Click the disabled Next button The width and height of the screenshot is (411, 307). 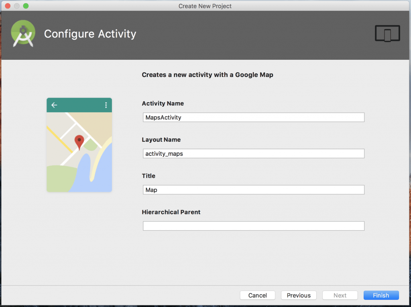[x=340, y=295]
